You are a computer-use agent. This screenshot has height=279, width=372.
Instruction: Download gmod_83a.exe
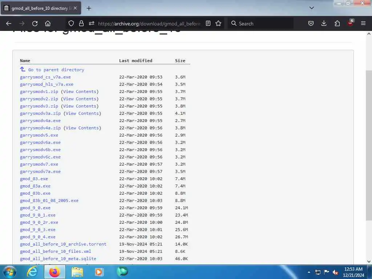pyautogui.click(x=35, y=186)
